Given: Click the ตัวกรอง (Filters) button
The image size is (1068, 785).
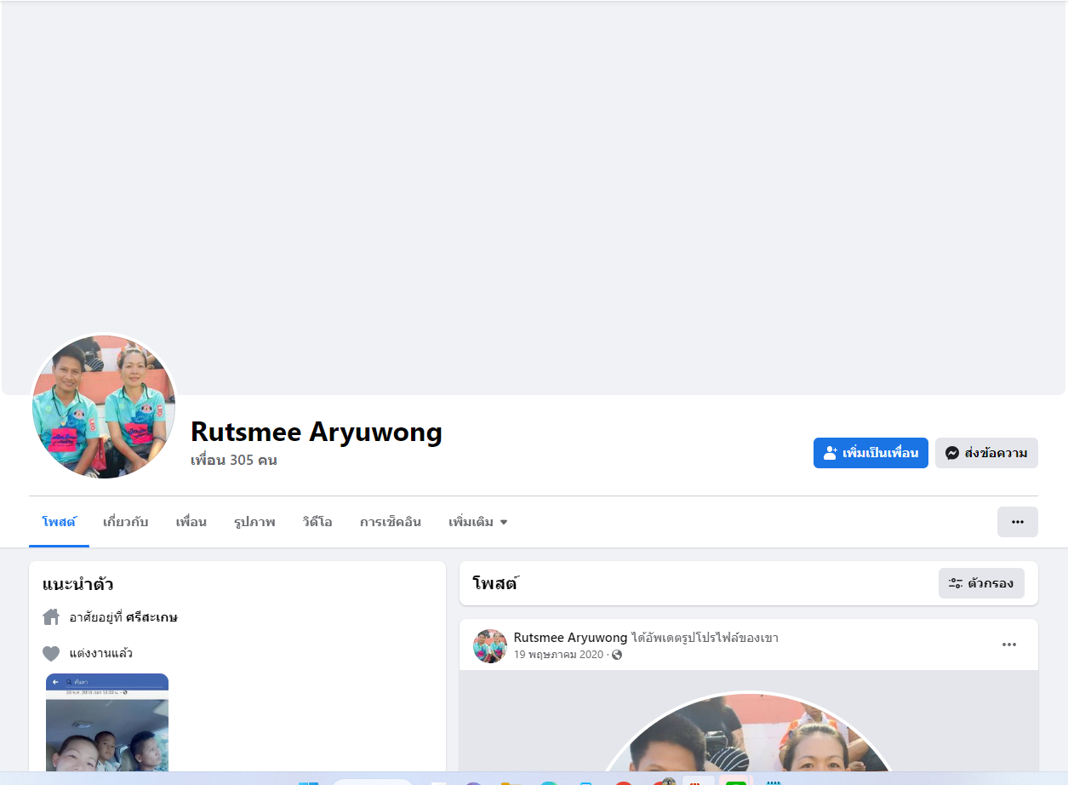Looking at the screenshot, I should click(x=981, y=583).
